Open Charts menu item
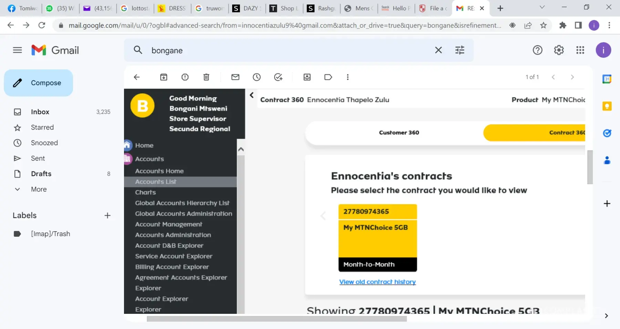 (145, 192)
